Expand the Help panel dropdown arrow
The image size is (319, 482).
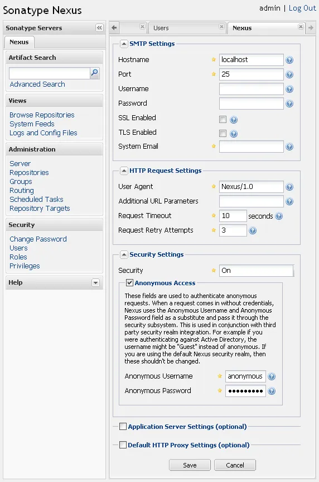point(96,283)
